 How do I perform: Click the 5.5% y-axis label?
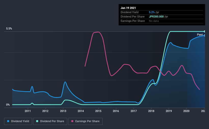coord(9,29)
